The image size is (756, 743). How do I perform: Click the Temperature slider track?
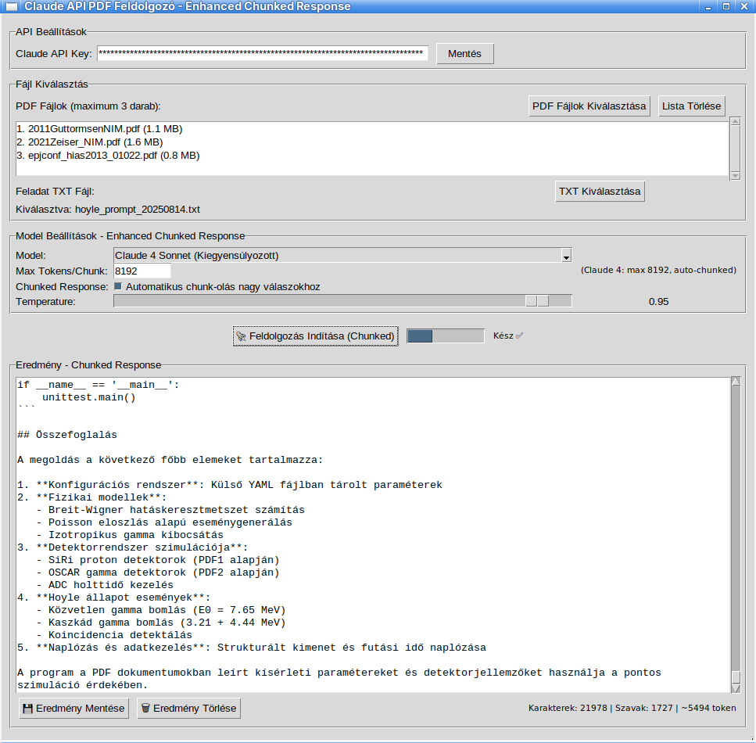pos(342,301)
